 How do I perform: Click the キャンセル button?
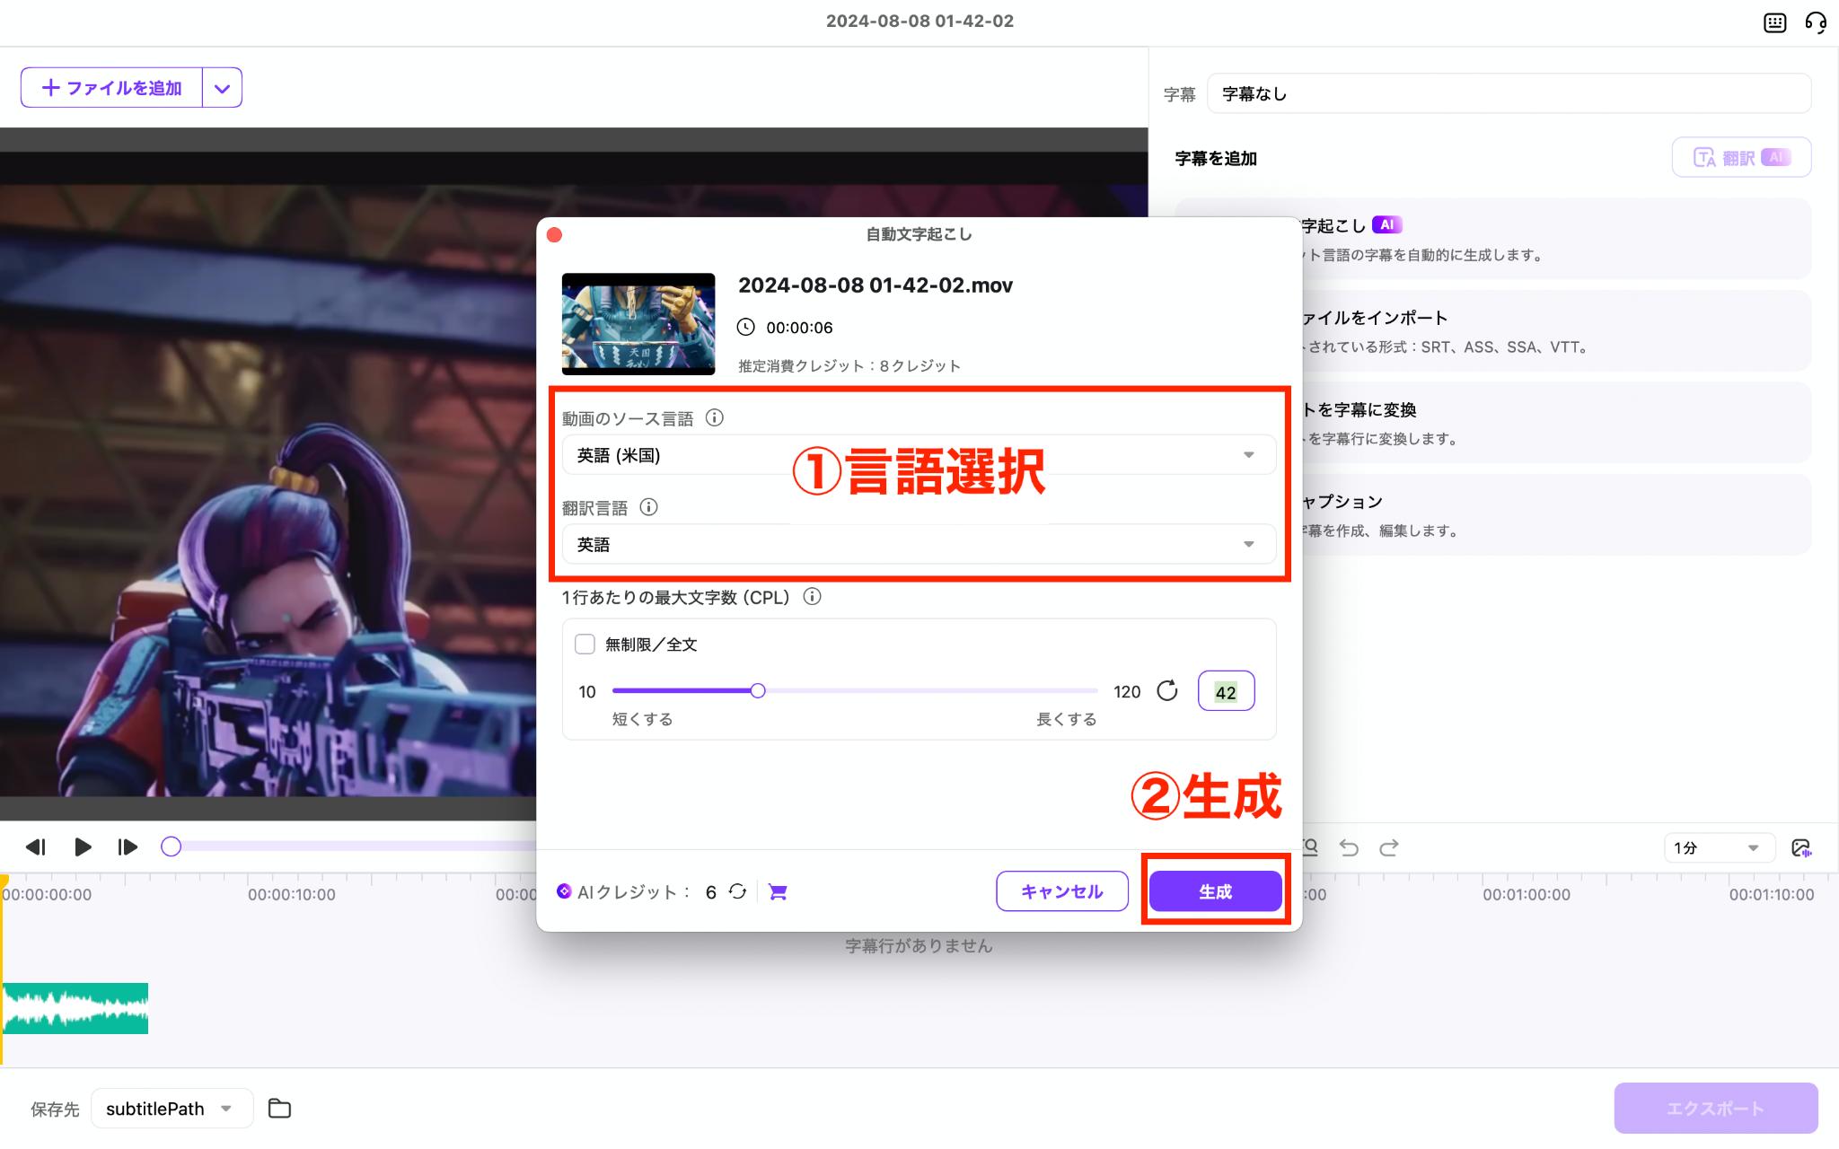(x=1061, y=891)
